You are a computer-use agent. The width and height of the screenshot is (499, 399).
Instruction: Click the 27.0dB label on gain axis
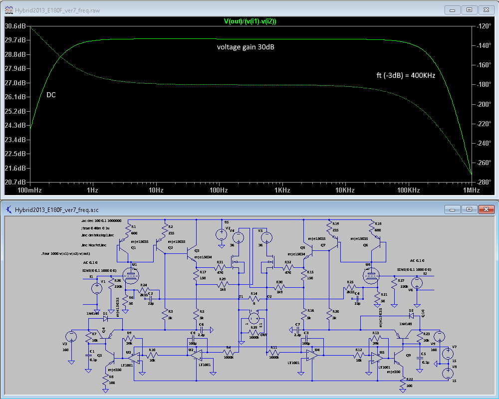coord(16,83)
